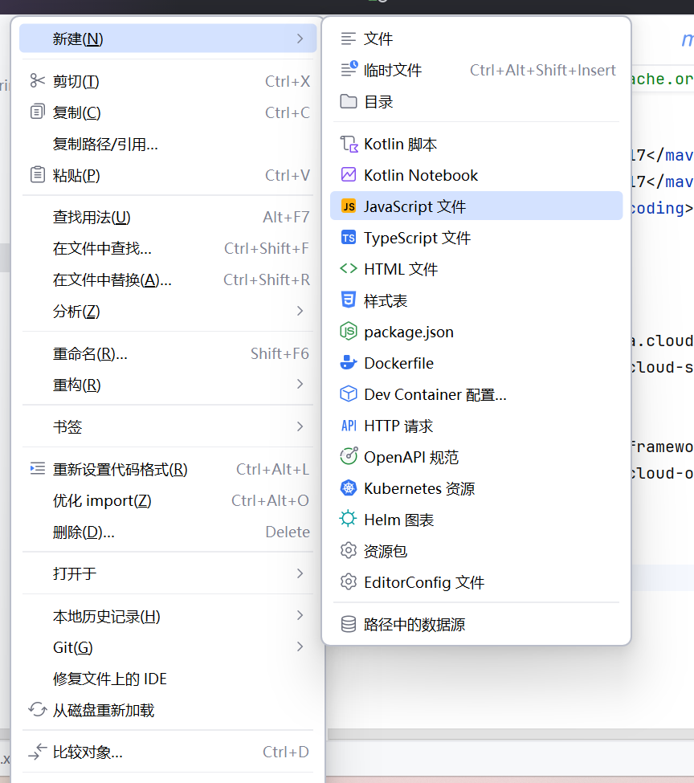Click the API icon for HTTP 请求

tap(349, 426)
